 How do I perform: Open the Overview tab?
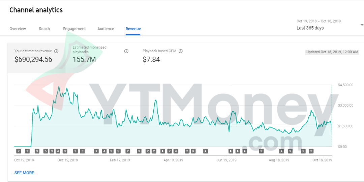pyautogui.click(x=18, y=29)
